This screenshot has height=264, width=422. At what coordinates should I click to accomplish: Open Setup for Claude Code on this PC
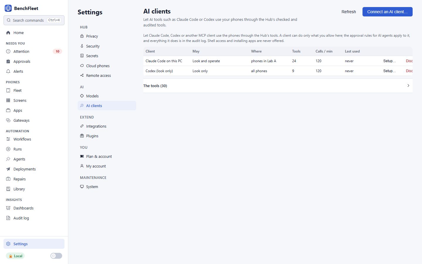(389, 61)
